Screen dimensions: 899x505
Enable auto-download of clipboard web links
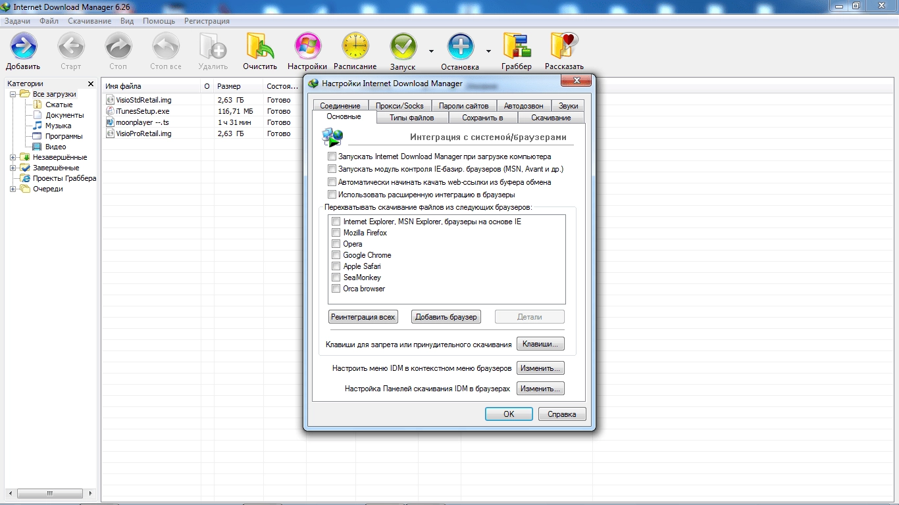[332, 182]
